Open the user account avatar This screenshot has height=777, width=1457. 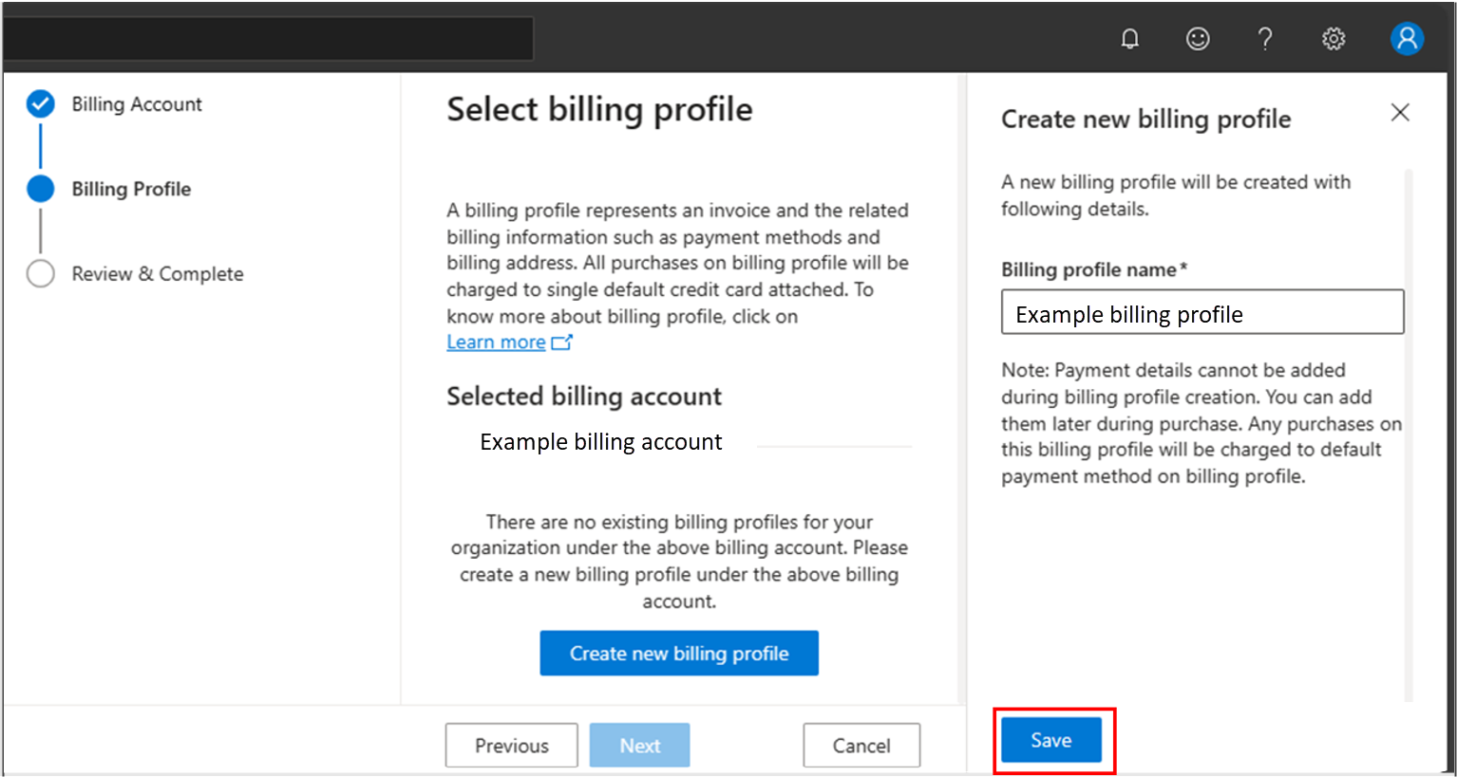tap(1406, 39)
